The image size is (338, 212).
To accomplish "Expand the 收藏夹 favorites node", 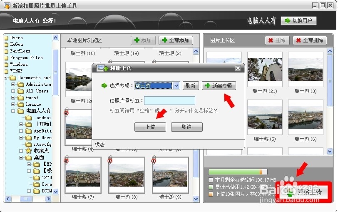I will pyautogui.click(x=21, y=151).
